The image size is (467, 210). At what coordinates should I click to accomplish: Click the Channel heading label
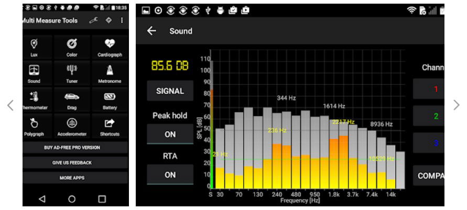point(433,67)
